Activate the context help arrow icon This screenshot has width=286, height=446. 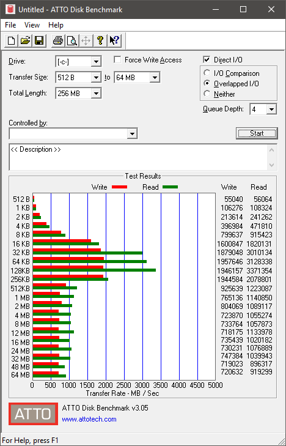point(115,40)
